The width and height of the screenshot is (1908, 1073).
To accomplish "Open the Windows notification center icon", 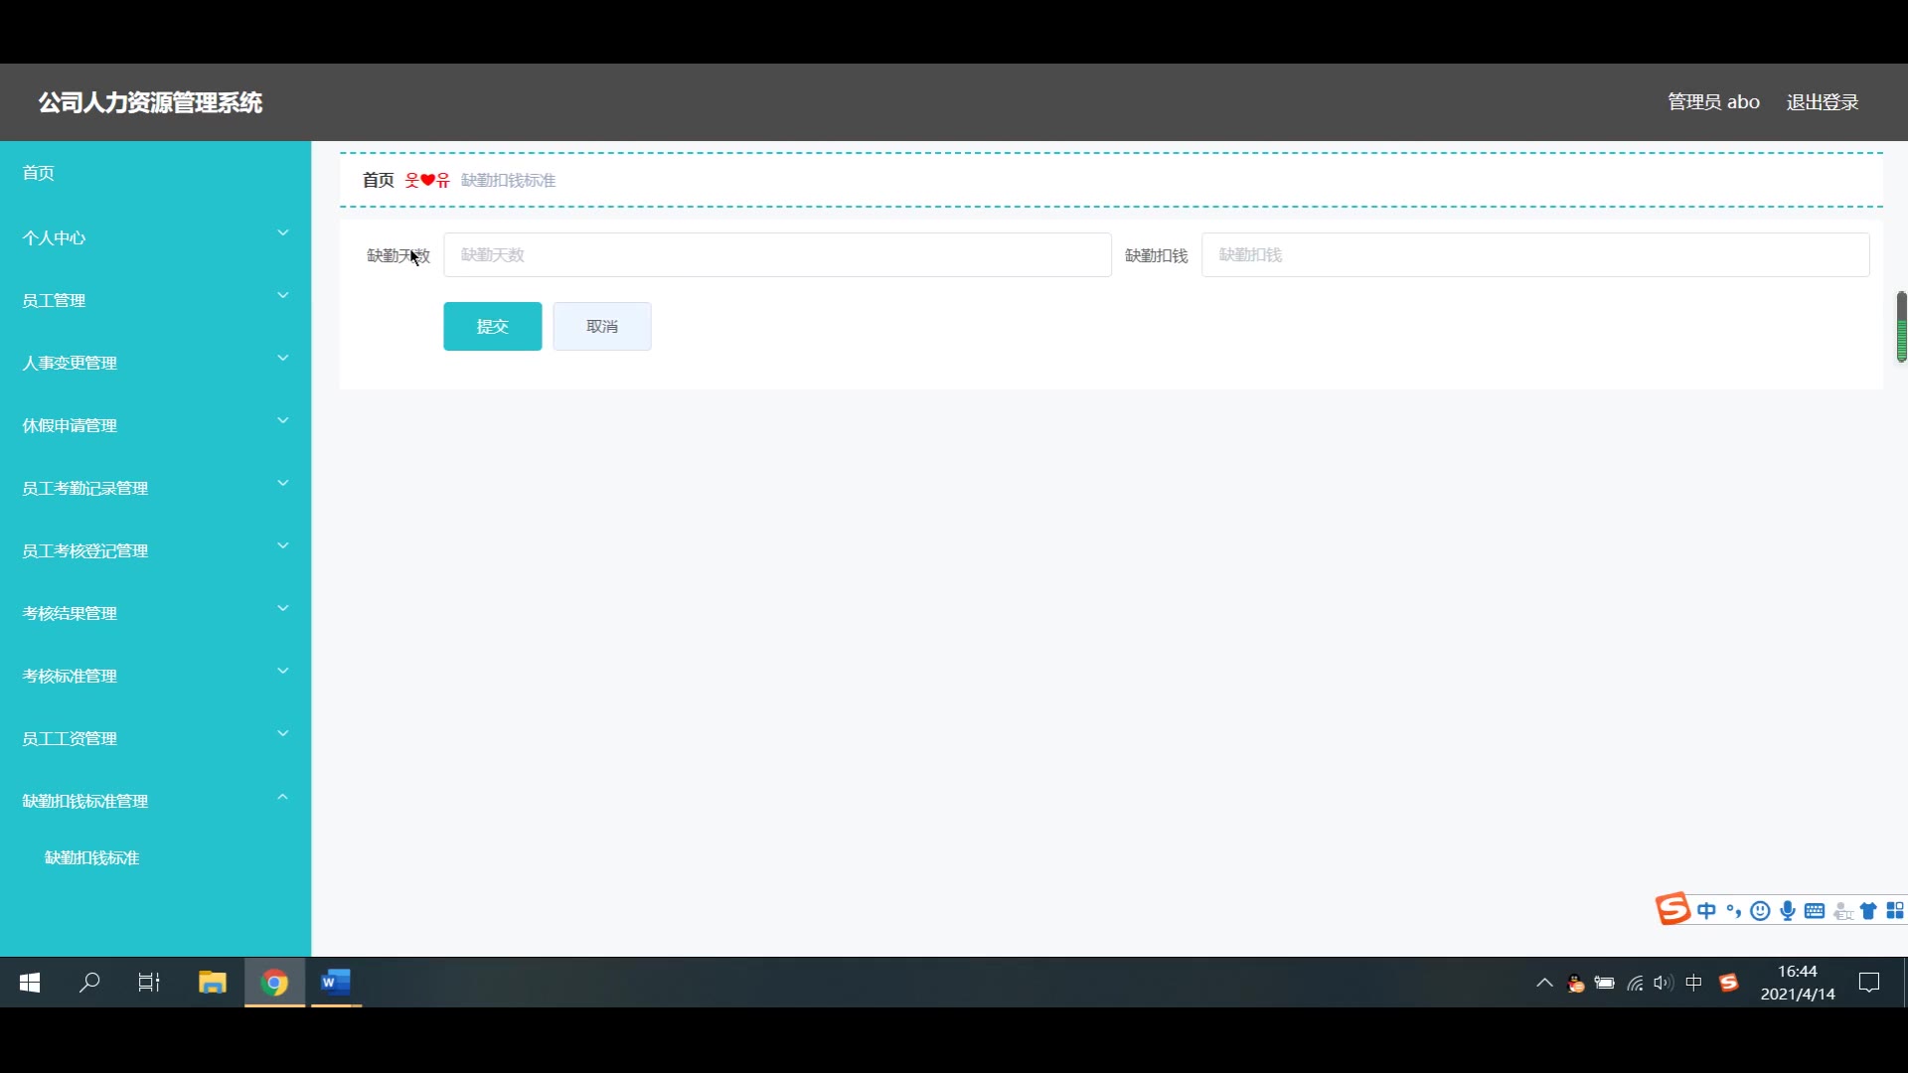I will pos(1868,983).
